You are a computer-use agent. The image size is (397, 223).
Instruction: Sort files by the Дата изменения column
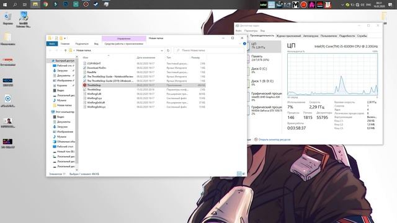pyautogui.click(x=146, y=58)
